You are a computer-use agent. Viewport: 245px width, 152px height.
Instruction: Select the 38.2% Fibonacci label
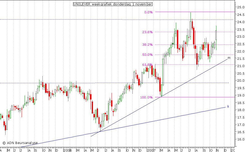[x=147, y=45]
